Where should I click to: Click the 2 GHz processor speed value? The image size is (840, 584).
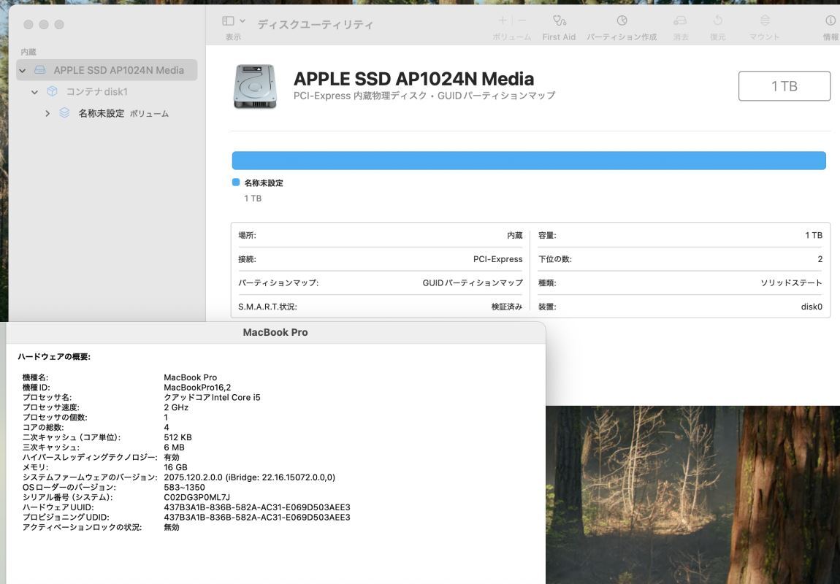pyautogui.click(x=176, y=407)
